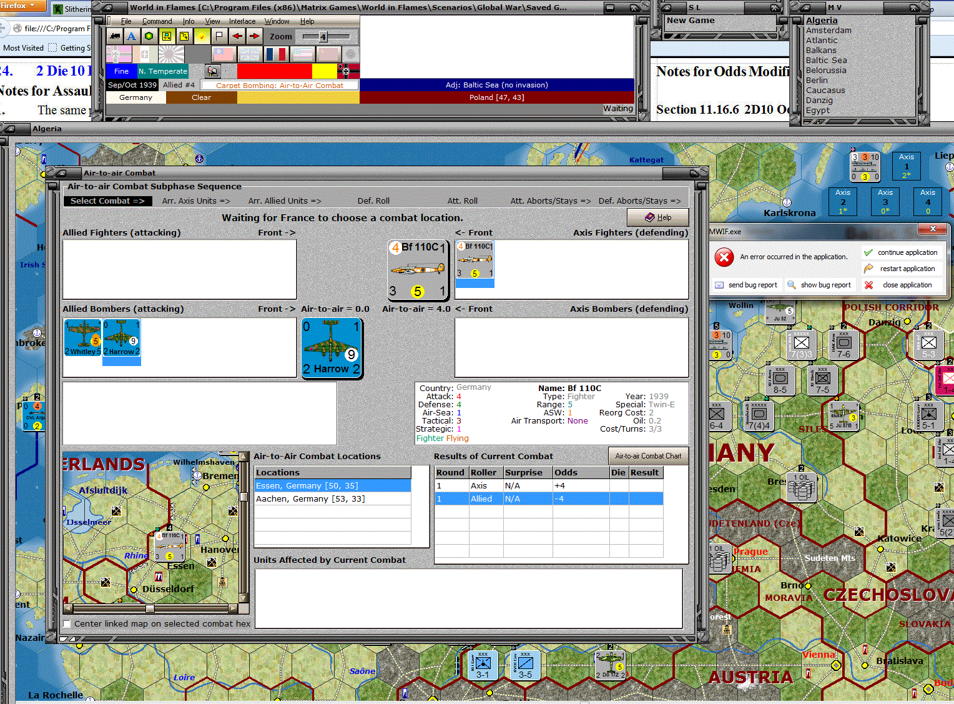Select the Whitley bomber counter
Screen dimensions: 954x704
(x=82, y=338)
